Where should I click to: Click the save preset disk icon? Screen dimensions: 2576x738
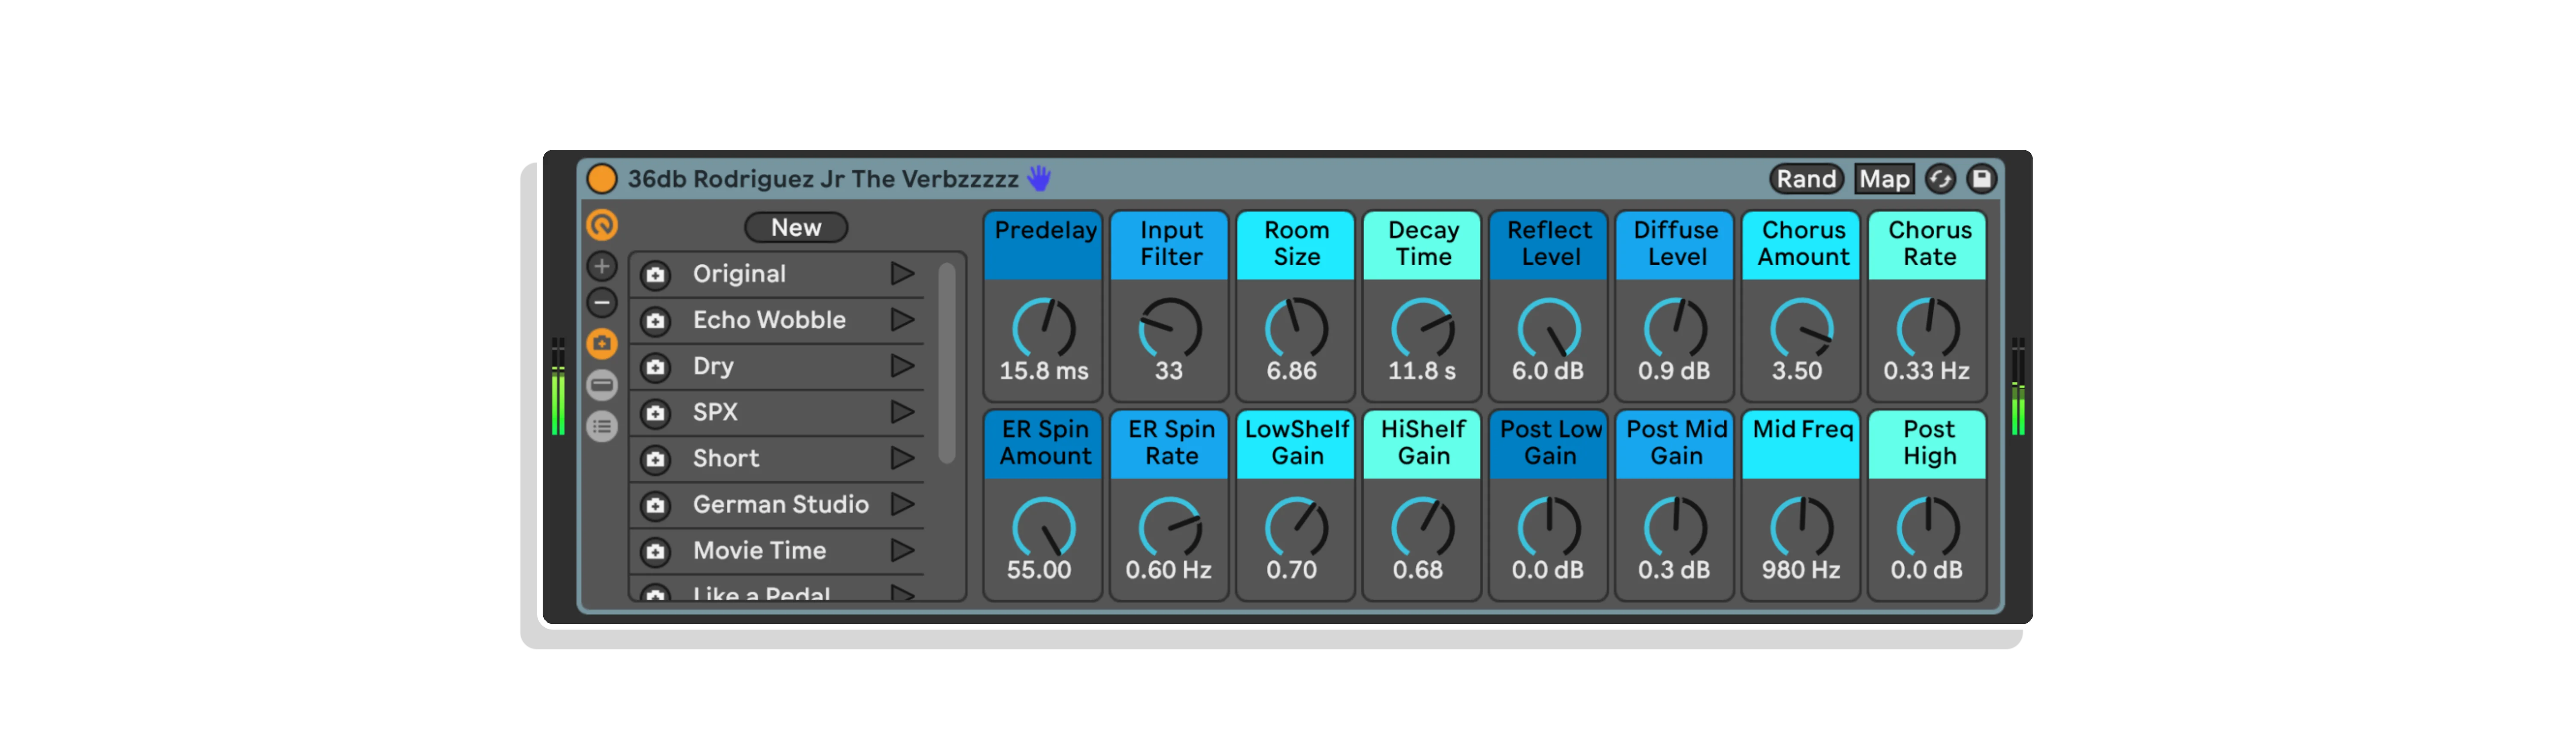click(x=1981, y=179)
